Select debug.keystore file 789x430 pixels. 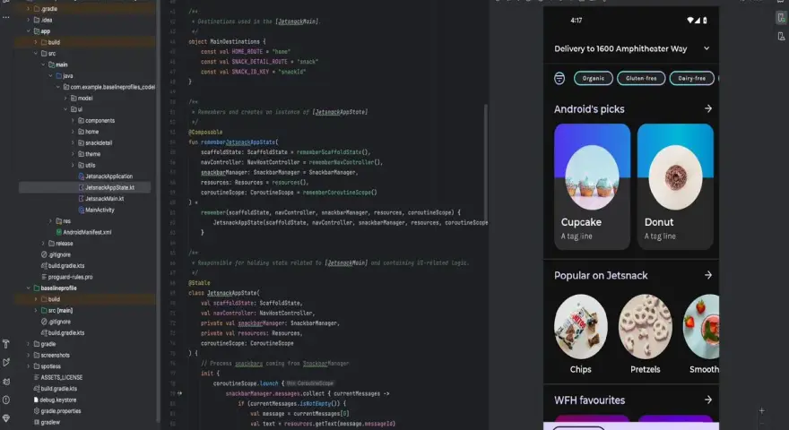[x=55, y=400]
